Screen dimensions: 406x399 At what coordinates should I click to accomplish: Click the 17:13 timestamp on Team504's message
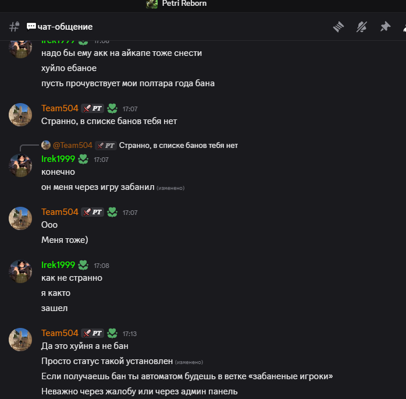130,334
